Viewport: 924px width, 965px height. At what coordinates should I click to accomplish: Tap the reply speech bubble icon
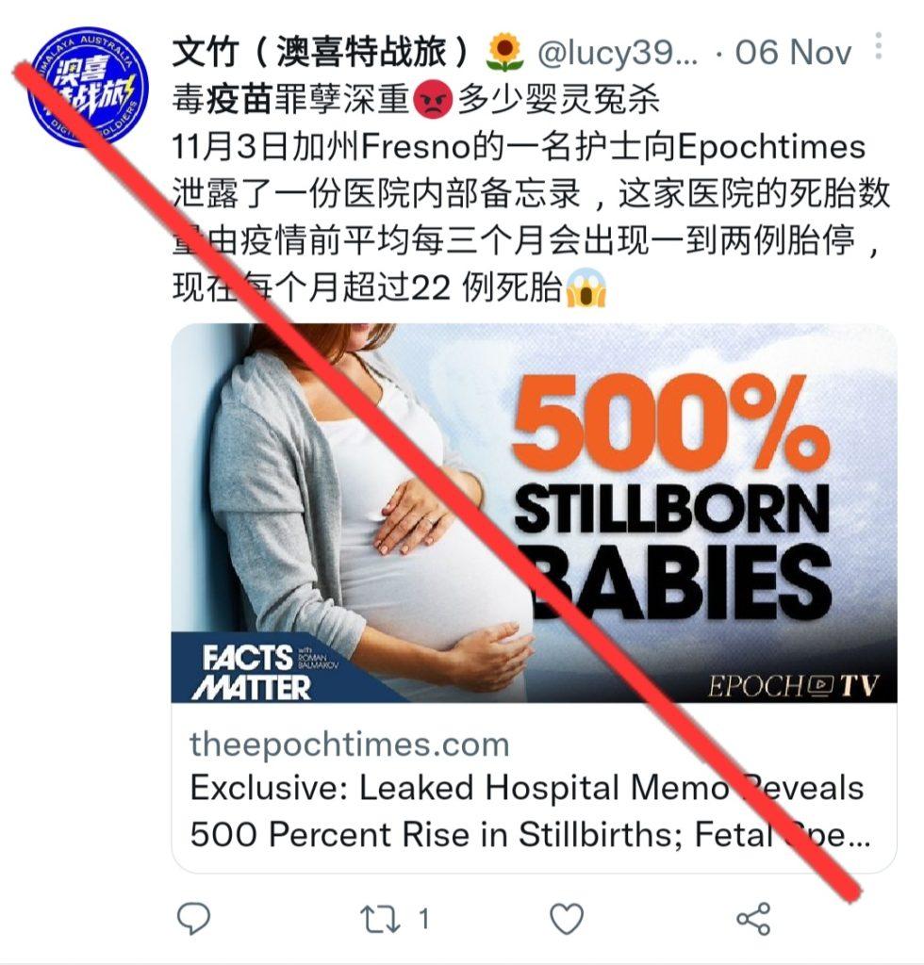194,919
